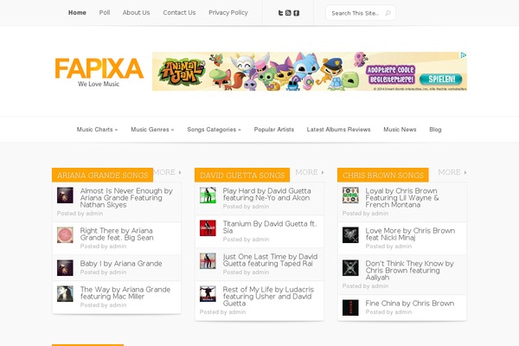Click the 'We Love Music' tagline
Viewport: 519px width, 346px height.
tap(99, 84)
